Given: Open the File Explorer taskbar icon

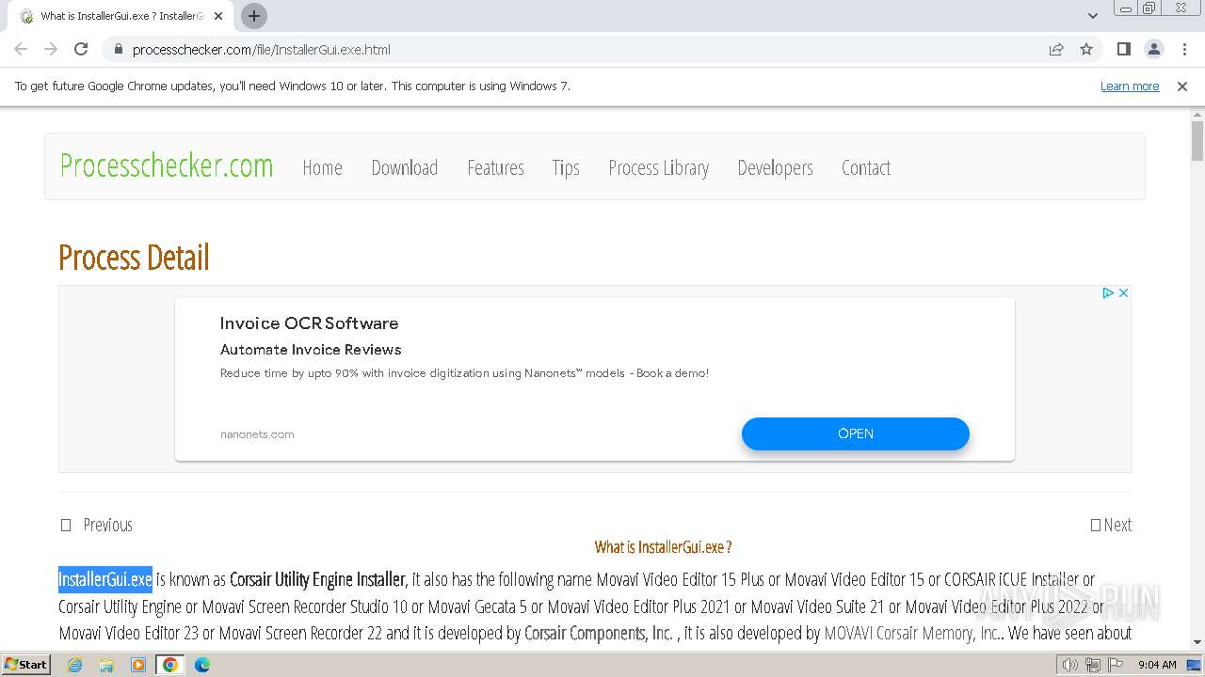Looking at the screenshot, I should 106,665.
